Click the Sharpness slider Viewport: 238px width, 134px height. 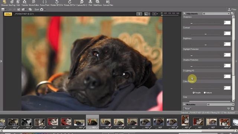206,23
